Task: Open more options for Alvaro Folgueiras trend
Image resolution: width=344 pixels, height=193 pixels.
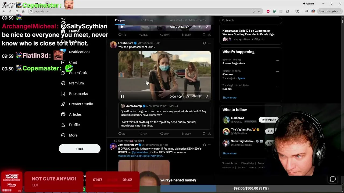Action: [x=277, y=60]
